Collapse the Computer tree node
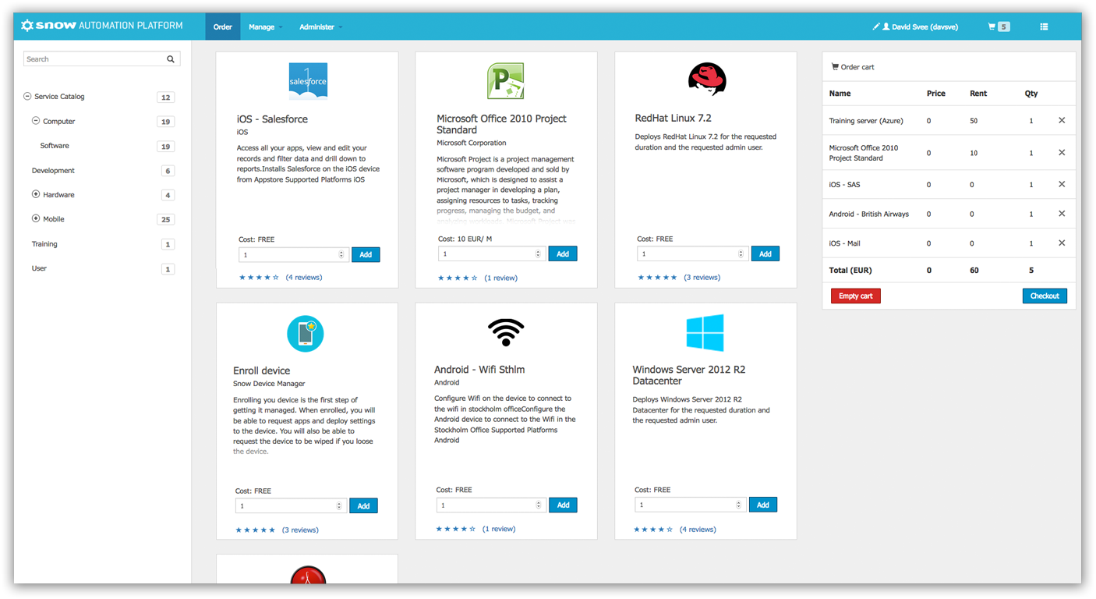Screen dimensions: 1096x599 pos(36,121)
